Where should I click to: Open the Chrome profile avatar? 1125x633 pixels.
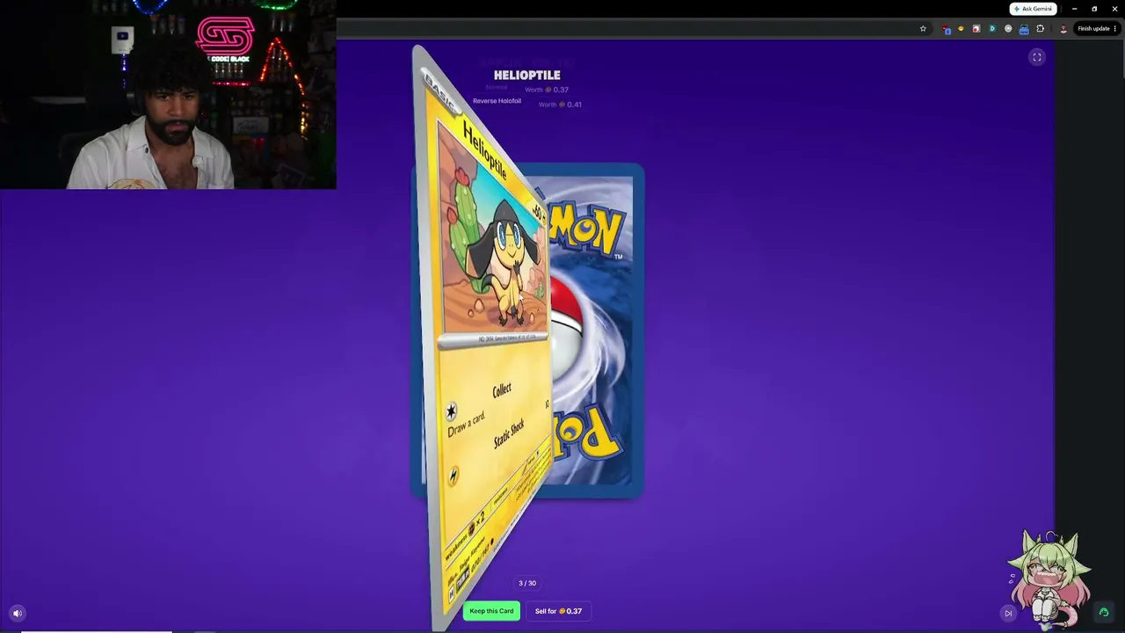pyautogui.click(x=1063, y=29)
